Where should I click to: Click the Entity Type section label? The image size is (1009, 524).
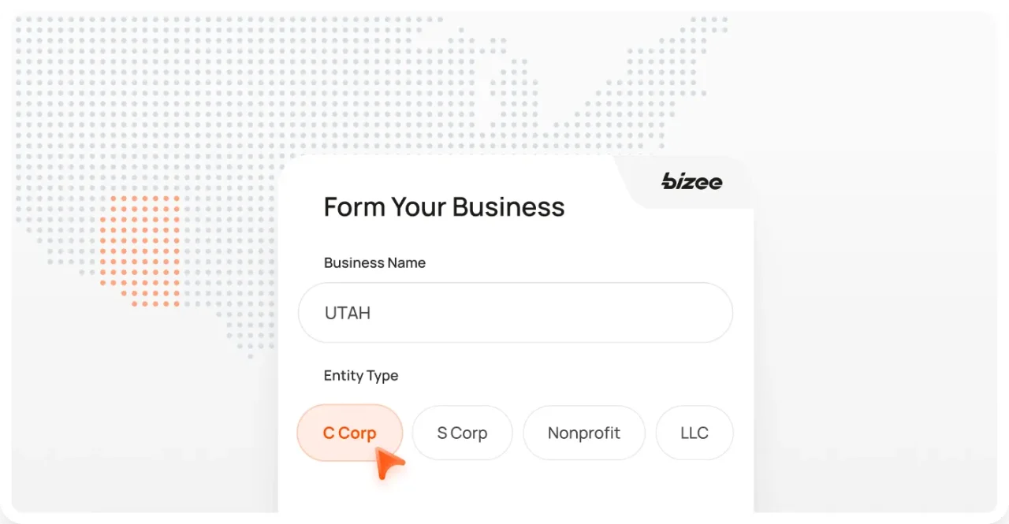click(360, 376)
